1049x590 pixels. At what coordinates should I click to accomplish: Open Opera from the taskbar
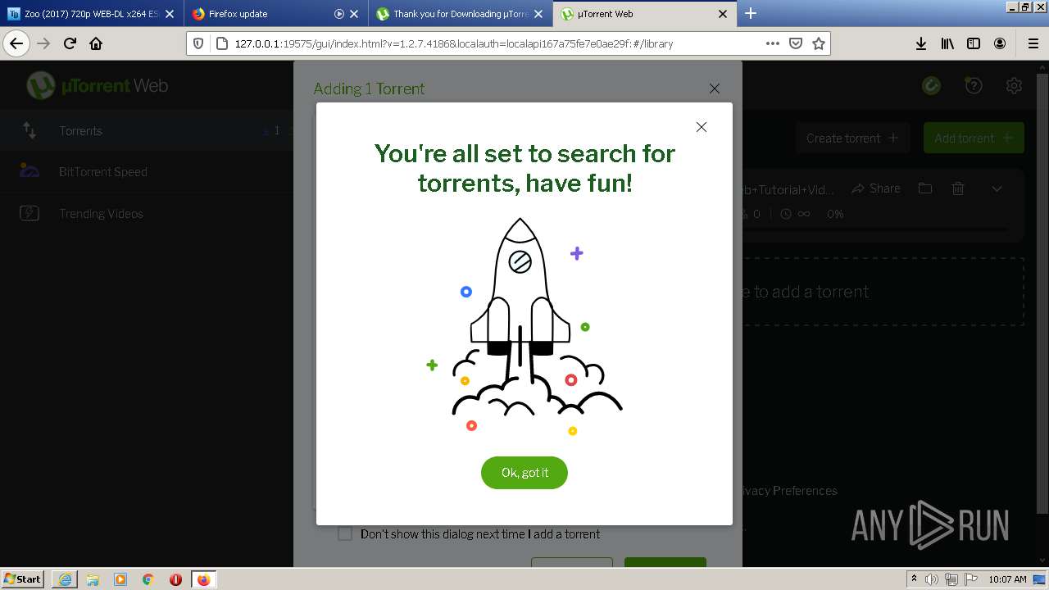[175, 579]
